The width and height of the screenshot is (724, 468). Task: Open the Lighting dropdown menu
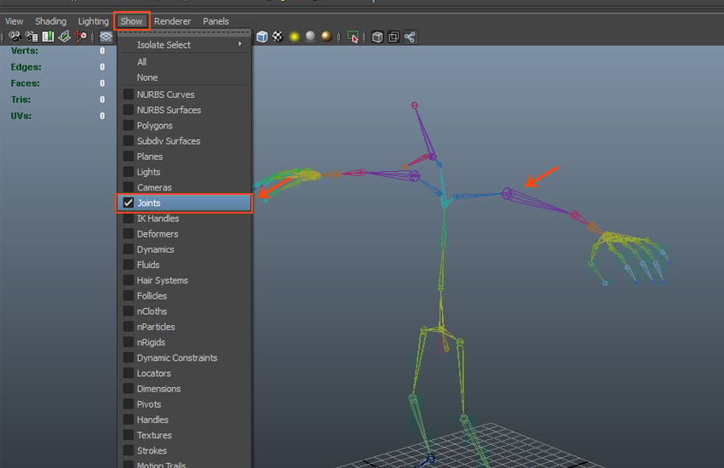(93, 21)
